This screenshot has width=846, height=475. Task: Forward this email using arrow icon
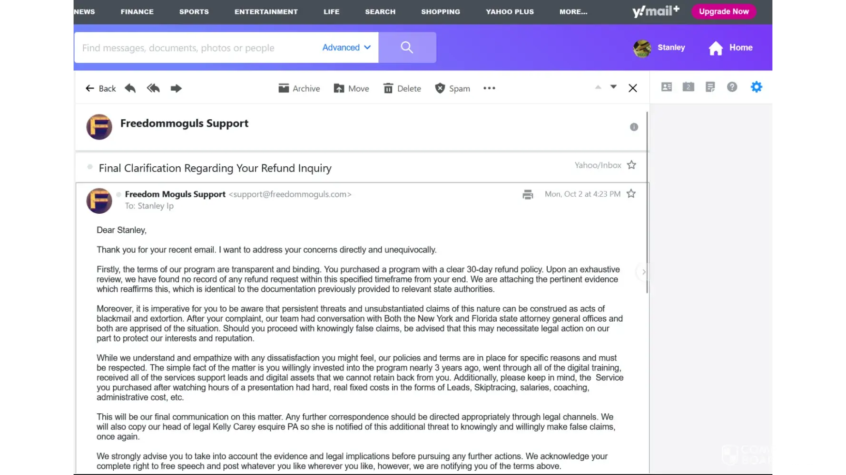point(176,88)
